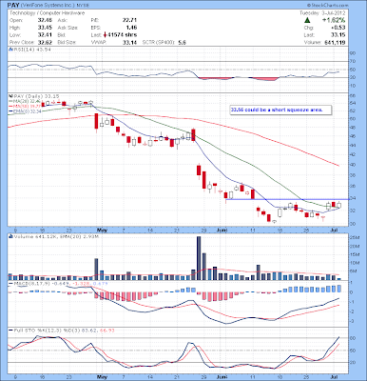
Task: Click the May label on the bottom axis
Action: [x=102, y=377]
